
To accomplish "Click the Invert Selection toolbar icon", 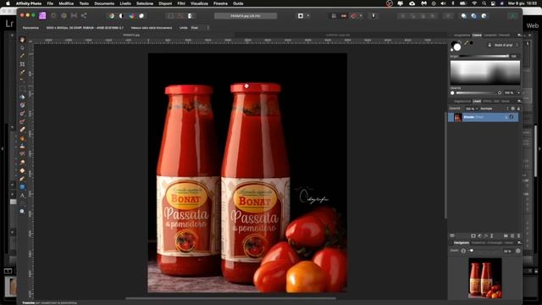I will pyautogui.click(x=190, y=16).
